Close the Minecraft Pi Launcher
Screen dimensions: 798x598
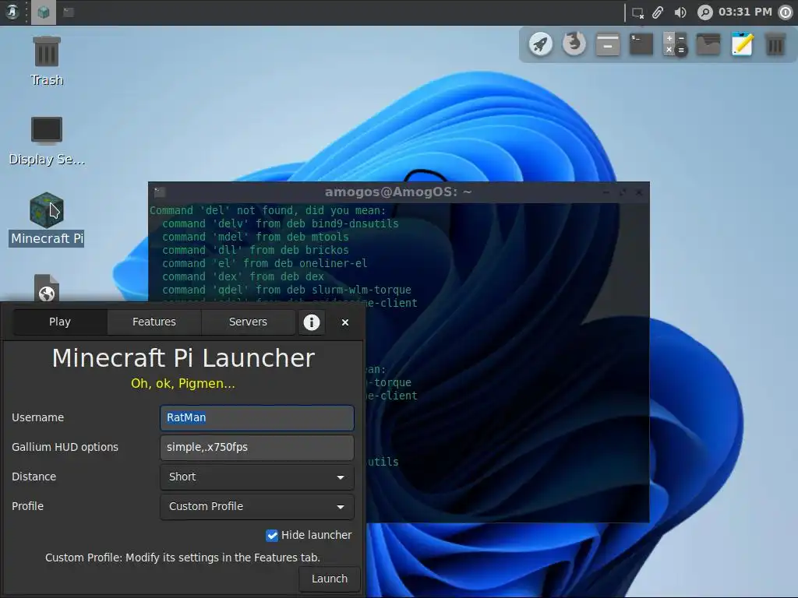coord(345,322)
